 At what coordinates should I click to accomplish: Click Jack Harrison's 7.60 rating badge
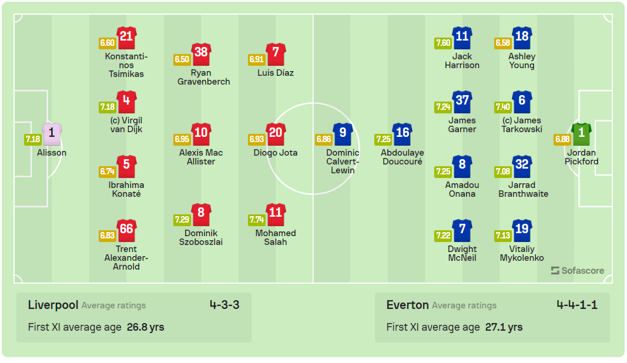click(x=443, y=43)
